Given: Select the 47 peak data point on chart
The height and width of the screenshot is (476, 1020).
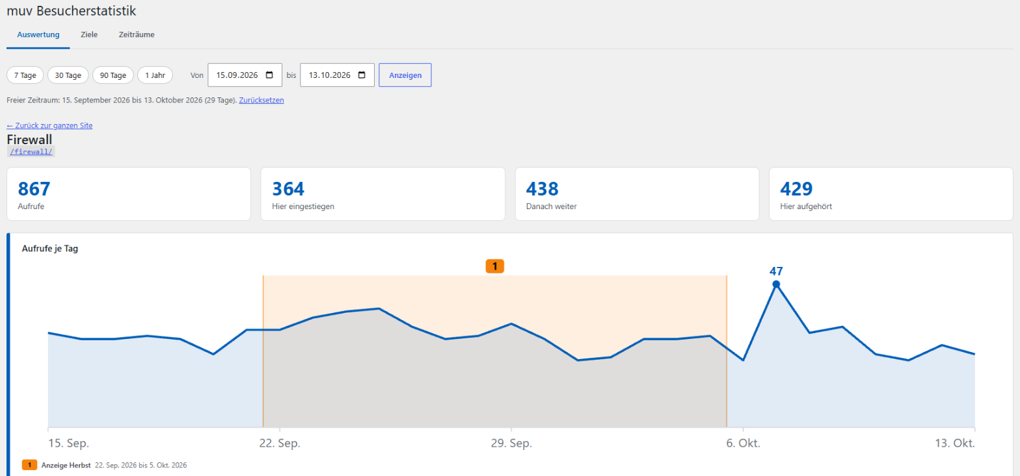Looking at the screenshot, I should (776, 284).
